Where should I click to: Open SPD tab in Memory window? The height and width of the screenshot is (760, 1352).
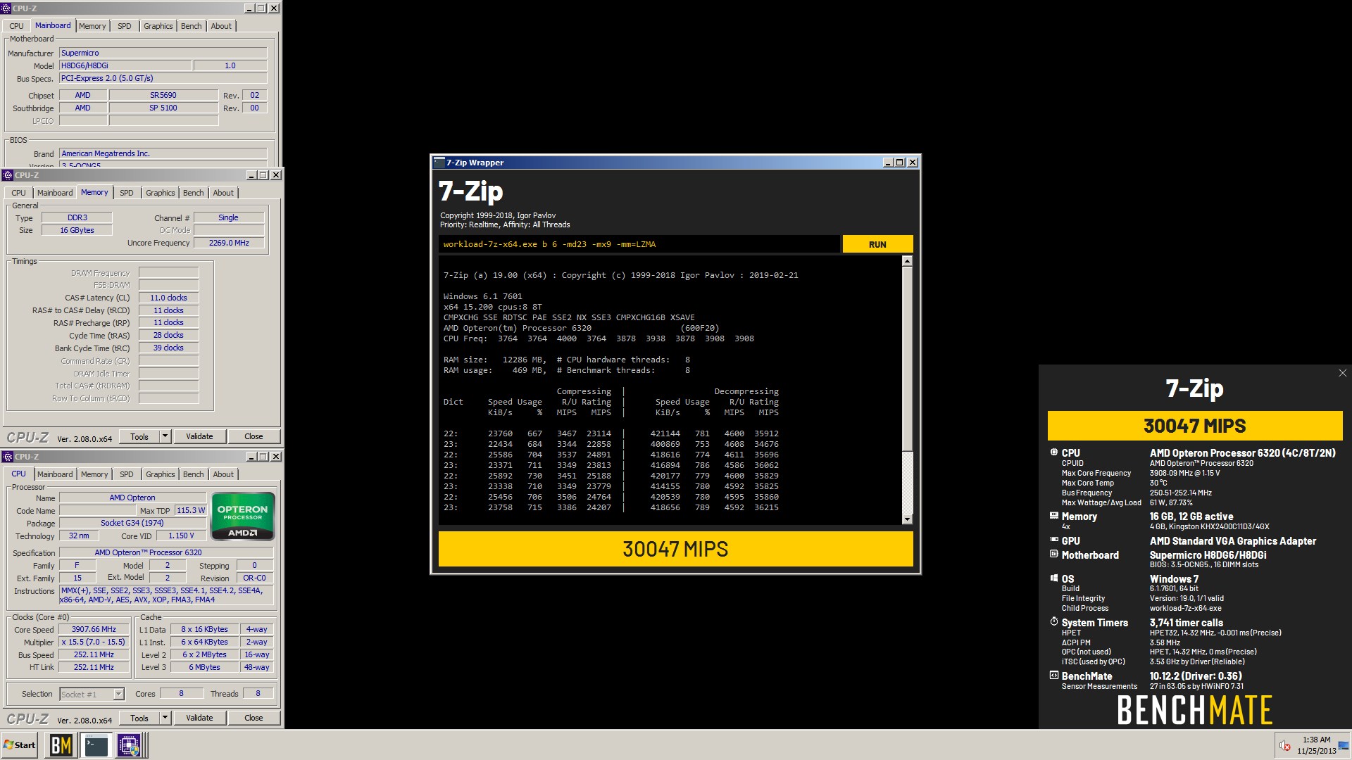tap(127, 193)
